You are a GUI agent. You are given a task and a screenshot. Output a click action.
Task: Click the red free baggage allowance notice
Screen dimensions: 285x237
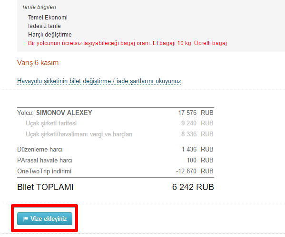pos(128,43)
